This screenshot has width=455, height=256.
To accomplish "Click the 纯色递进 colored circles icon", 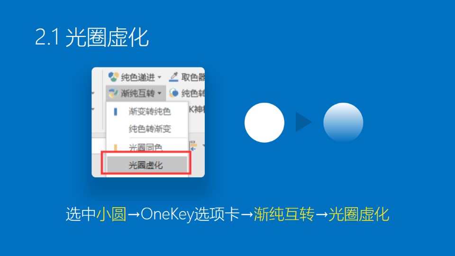I will [x=113, y=77].
